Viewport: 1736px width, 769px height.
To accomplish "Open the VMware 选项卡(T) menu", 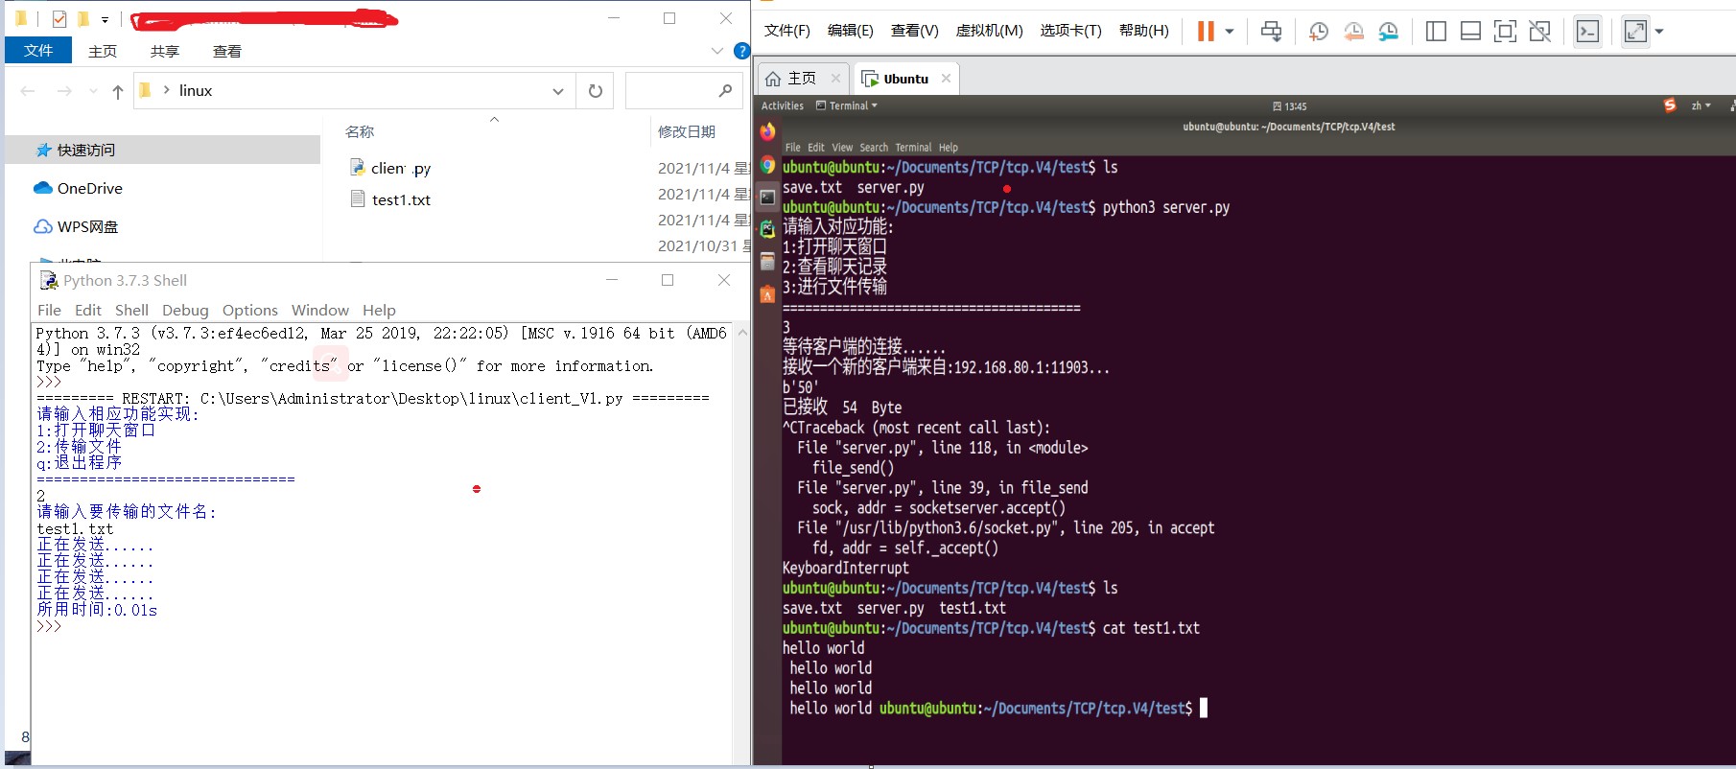I will 1071,31.
